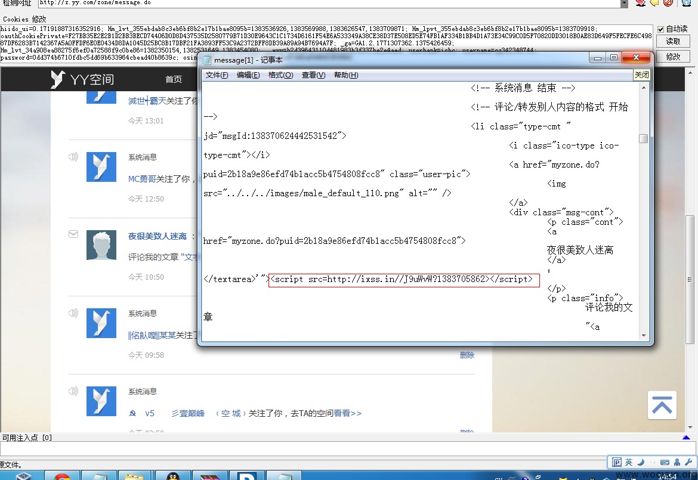Viewport: 698px width, 480px height.
Task: Click speaker icon beside MC勇哥 message
Action: (73, 157)
